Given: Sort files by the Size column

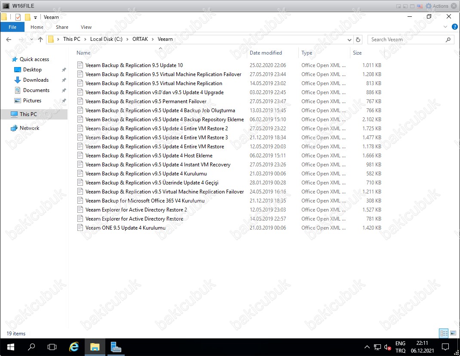Looking at the screenshot, I should pyautogui.click(x=357, y=53).
